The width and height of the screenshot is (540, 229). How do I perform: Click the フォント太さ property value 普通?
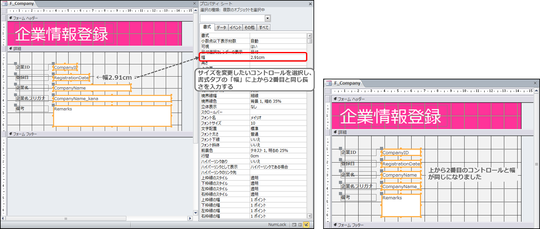pyautogui.click(x=278, y=134)
